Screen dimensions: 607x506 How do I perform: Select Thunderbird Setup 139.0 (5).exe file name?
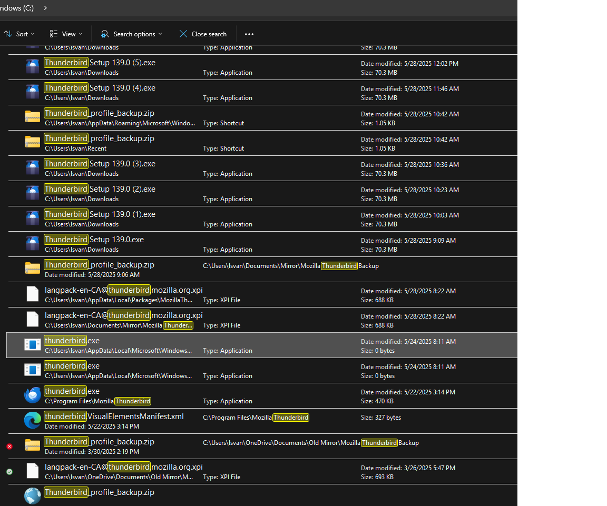coord(100,63)
